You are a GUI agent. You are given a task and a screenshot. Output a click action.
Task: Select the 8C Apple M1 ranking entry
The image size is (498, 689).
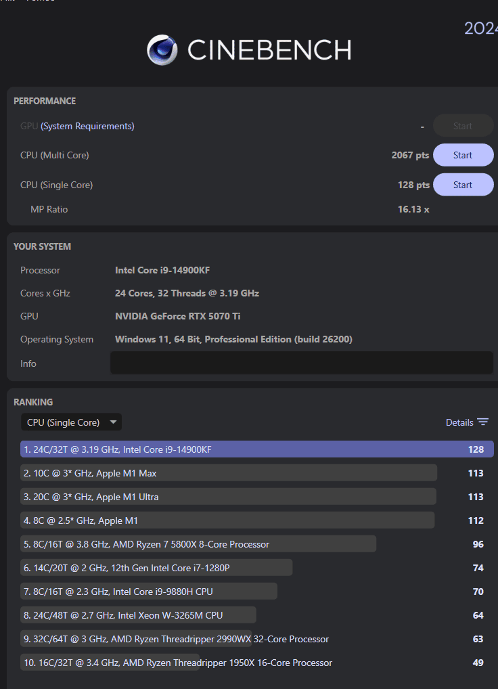[x=227, y=520]
